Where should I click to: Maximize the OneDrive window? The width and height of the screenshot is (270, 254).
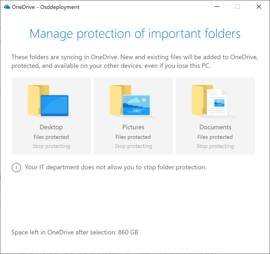pyautogui.click(x=238, y=7)
